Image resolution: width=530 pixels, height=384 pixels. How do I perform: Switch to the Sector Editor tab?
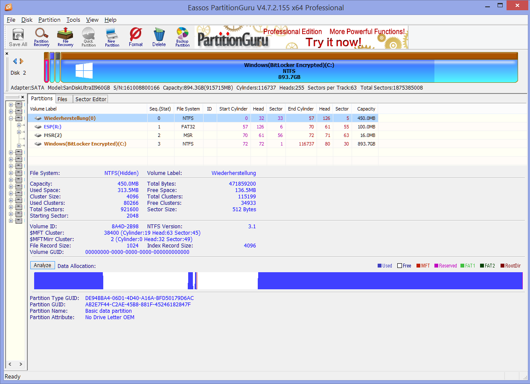pos(91,99)
